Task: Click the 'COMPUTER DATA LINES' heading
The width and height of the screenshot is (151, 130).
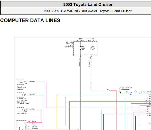Action: point(30,20)
